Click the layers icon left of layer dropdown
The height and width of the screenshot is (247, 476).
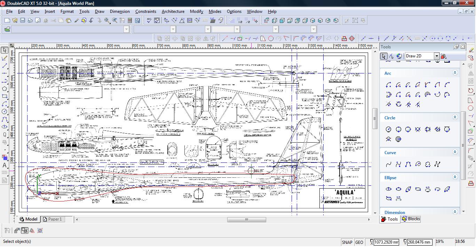point(7,29)
